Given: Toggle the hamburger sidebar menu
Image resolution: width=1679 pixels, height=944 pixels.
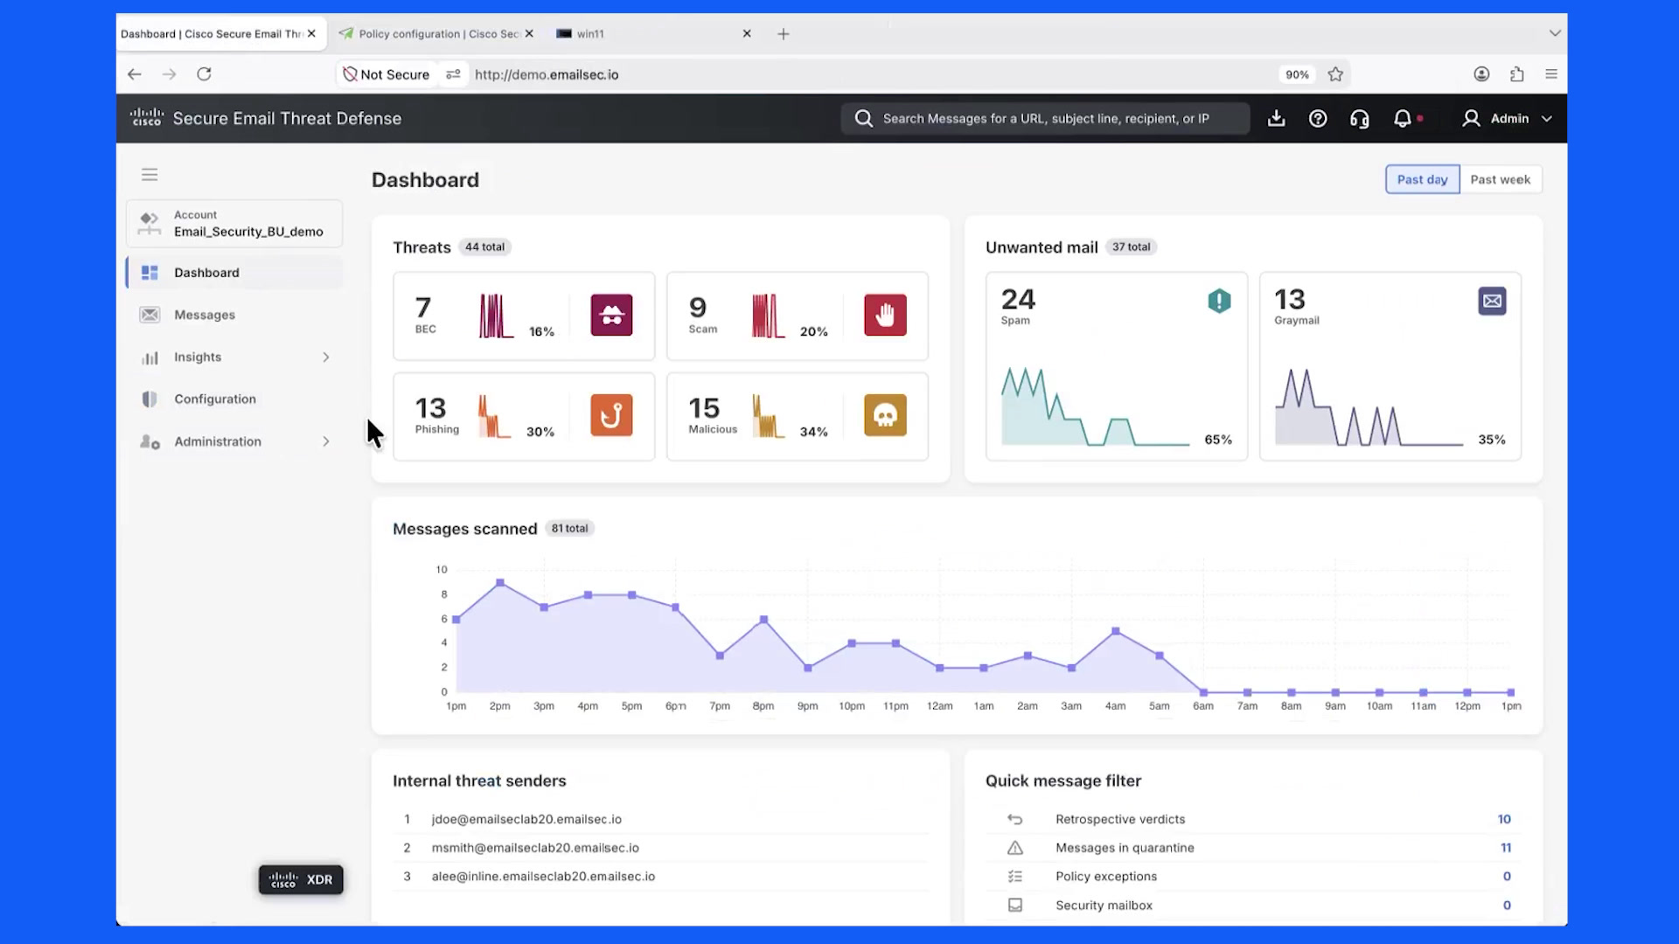Looking at the screenshot, I should pyautogui.click(x=150, y=175).
